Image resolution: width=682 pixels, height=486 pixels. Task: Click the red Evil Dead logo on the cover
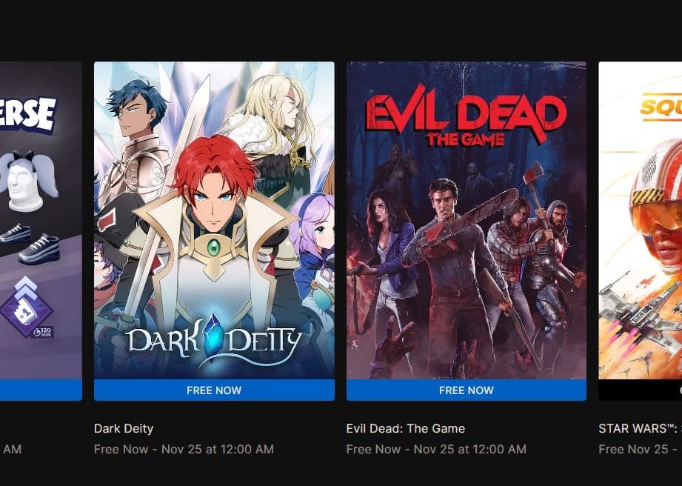(467, 116)
